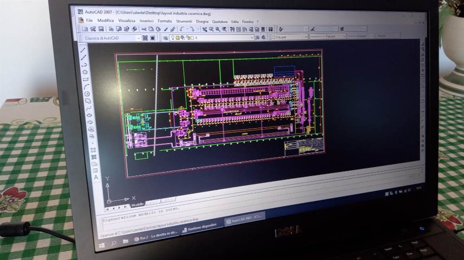
Task: Click the white ByLayer color swatch
Action: click(x=274, y=37)
